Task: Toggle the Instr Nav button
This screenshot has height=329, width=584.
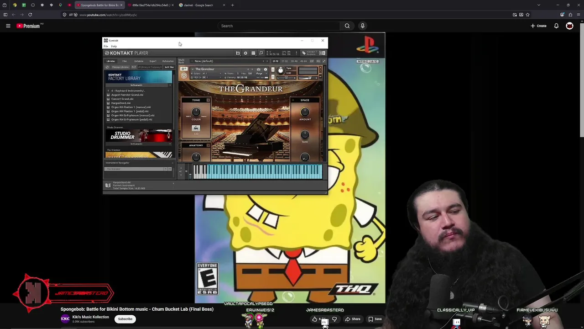Action: click(169, 67)
